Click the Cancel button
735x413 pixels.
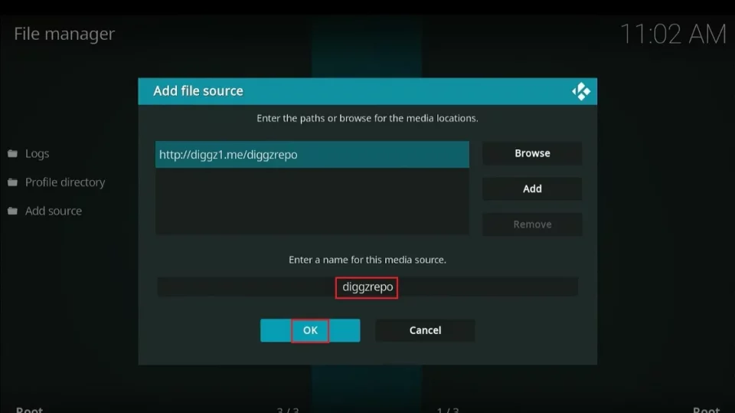425,330
